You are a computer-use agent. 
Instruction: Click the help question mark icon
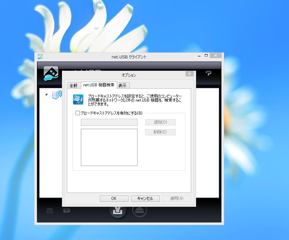208,73
